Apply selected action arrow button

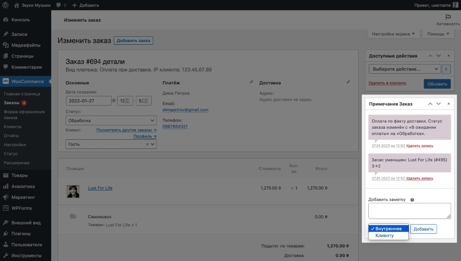(x=446, y=69)
